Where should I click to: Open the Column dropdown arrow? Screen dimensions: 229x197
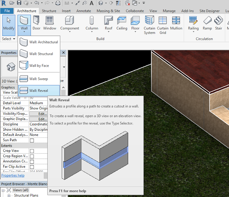tap(92, 32)
